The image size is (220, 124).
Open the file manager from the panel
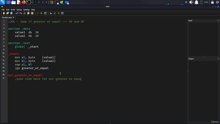point(13,2)
